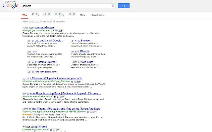Click "Rating: 4 - 534 votes - Free - iOS" text
This screenshot has height=132, width=212.
tap(50, 115)
